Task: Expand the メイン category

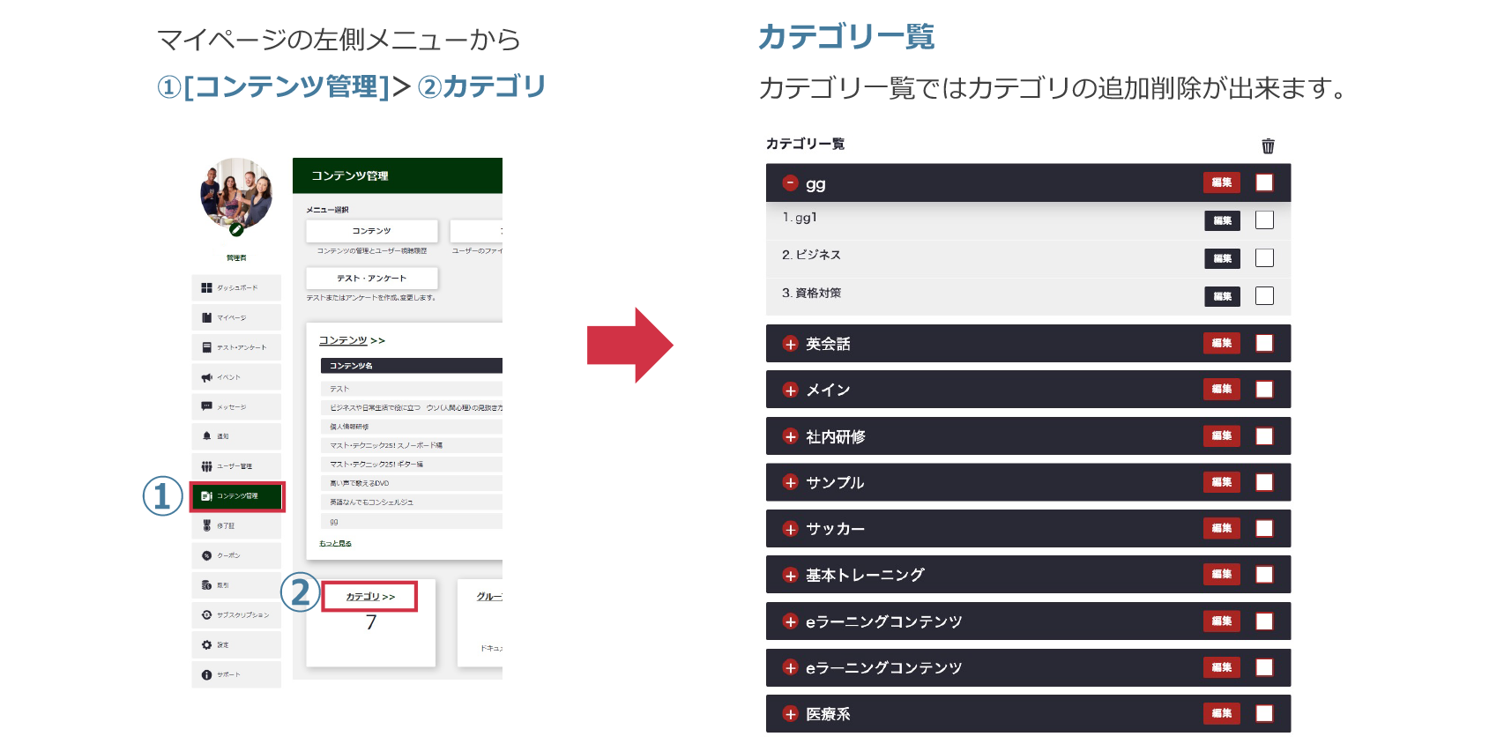Action: pyautogui.click(x=791, y=391)
